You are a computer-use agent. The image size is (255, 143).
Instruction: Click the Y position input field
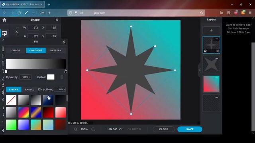tap(51, 36)
